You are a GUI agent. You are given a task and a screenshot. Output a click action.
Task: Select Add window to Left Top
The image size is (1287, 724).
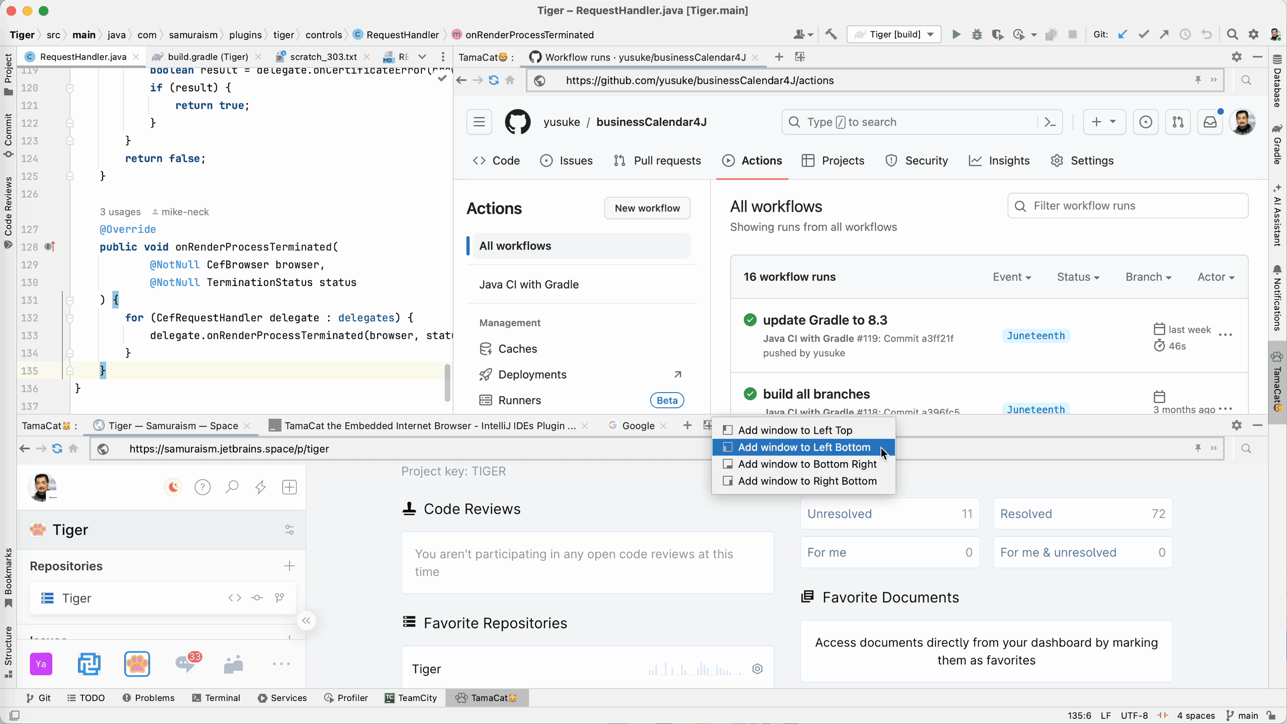pos(803,430)
